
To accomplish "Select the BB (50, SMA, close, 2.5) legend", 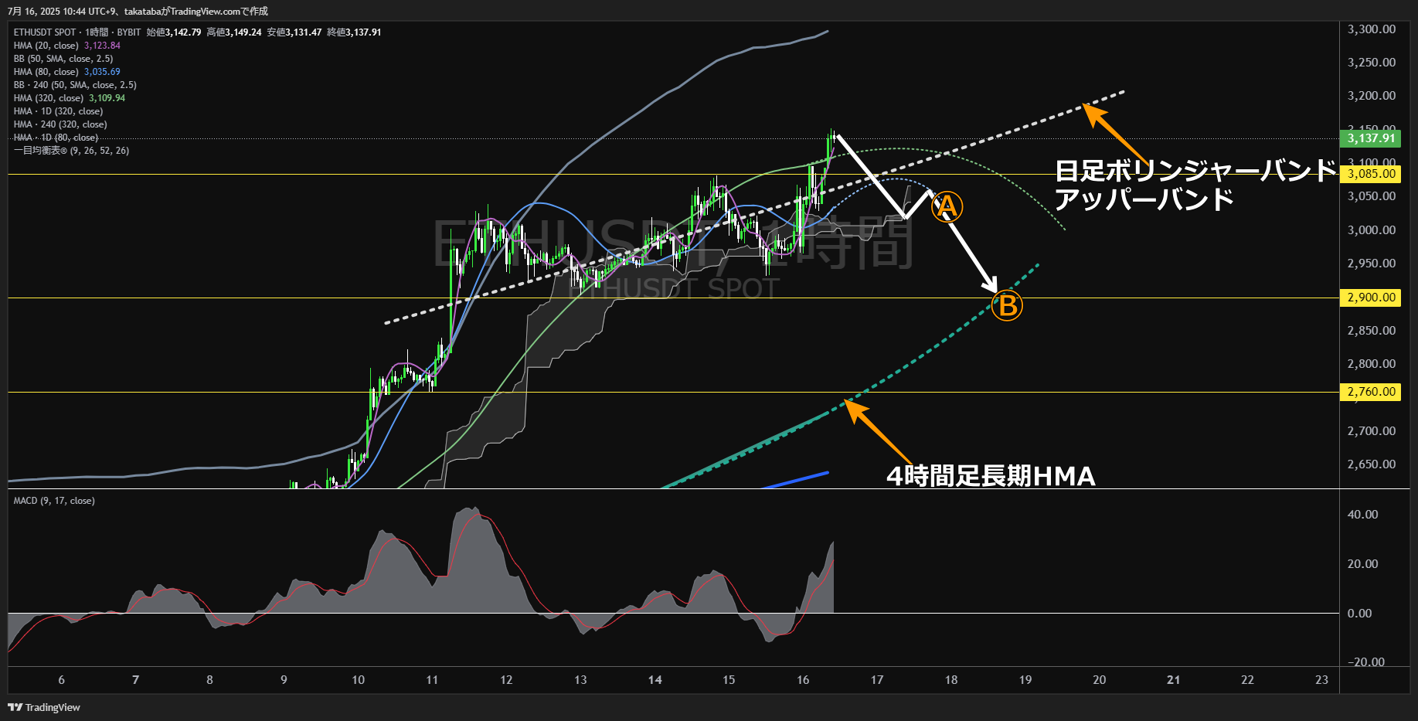I will click(x=63, y=59).
